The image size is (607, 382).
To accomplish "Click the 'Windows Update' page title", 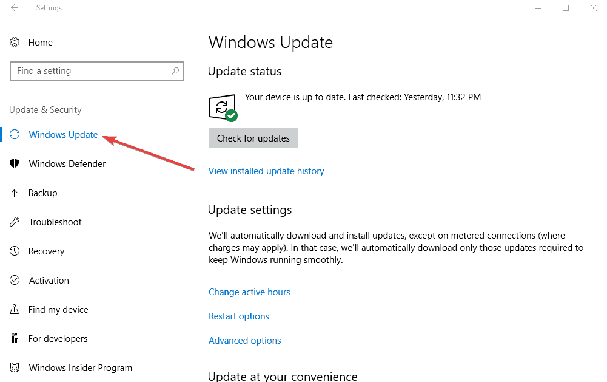I will [x=270, y=43].
